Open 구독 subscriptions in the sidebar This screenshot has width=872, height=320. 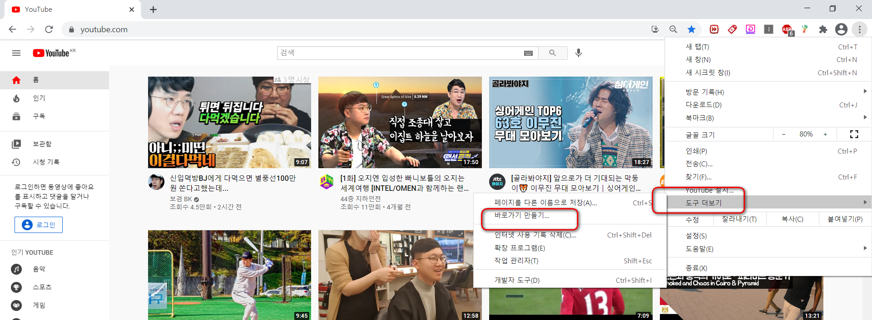click(x=54, y=116)
